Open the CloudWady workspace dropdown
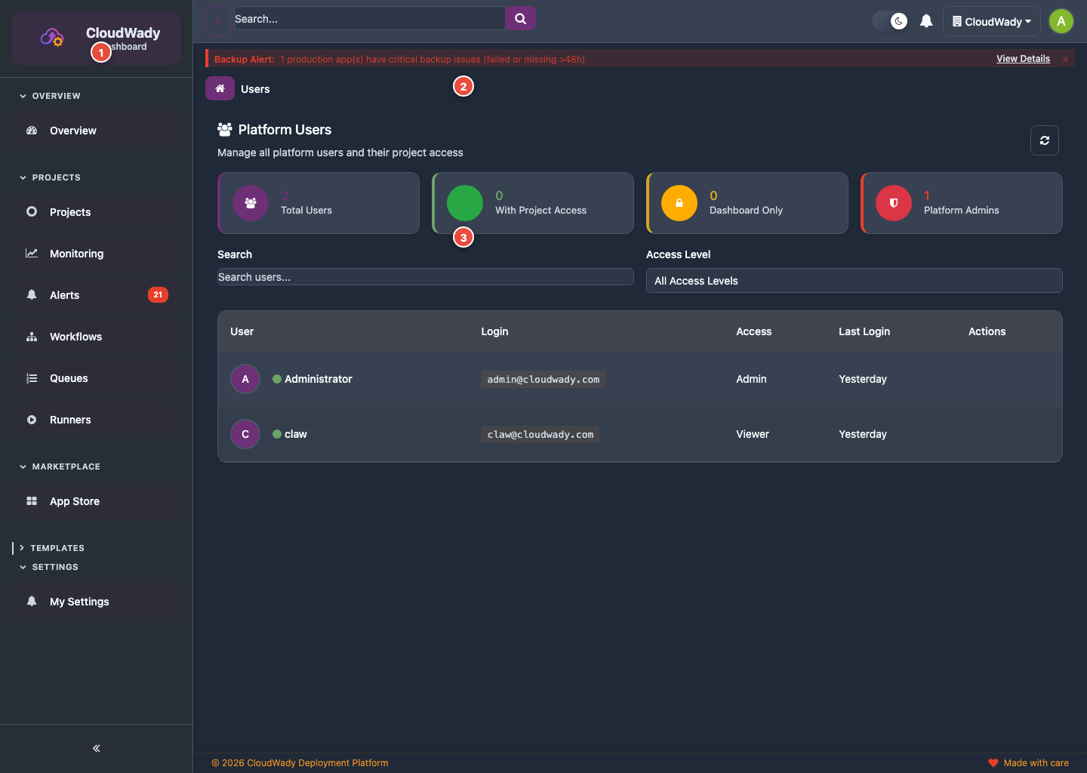Image resolution: width=1087 pixels, height=773 pixels. [991, 21]
